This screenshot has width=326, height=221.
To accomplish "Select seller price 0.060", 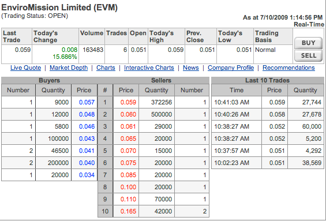I will pos(128,114).
